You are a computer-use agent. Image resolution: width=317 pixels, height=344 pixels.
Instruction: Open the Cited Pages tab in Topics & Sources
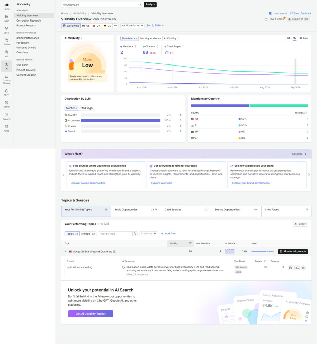point(286,211)
